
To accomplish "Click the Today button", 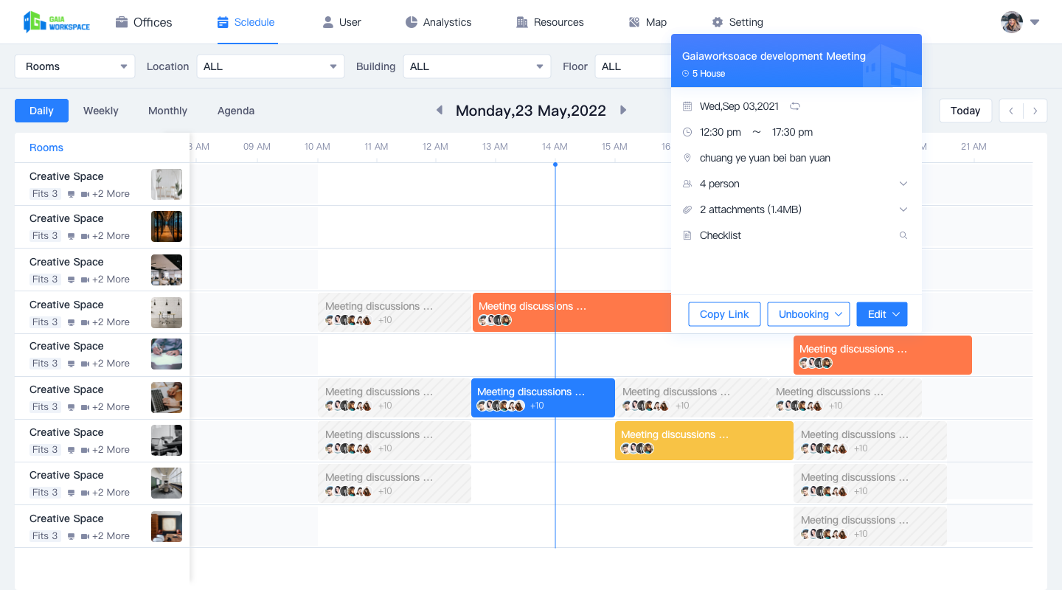I will (x=965, y=111).
